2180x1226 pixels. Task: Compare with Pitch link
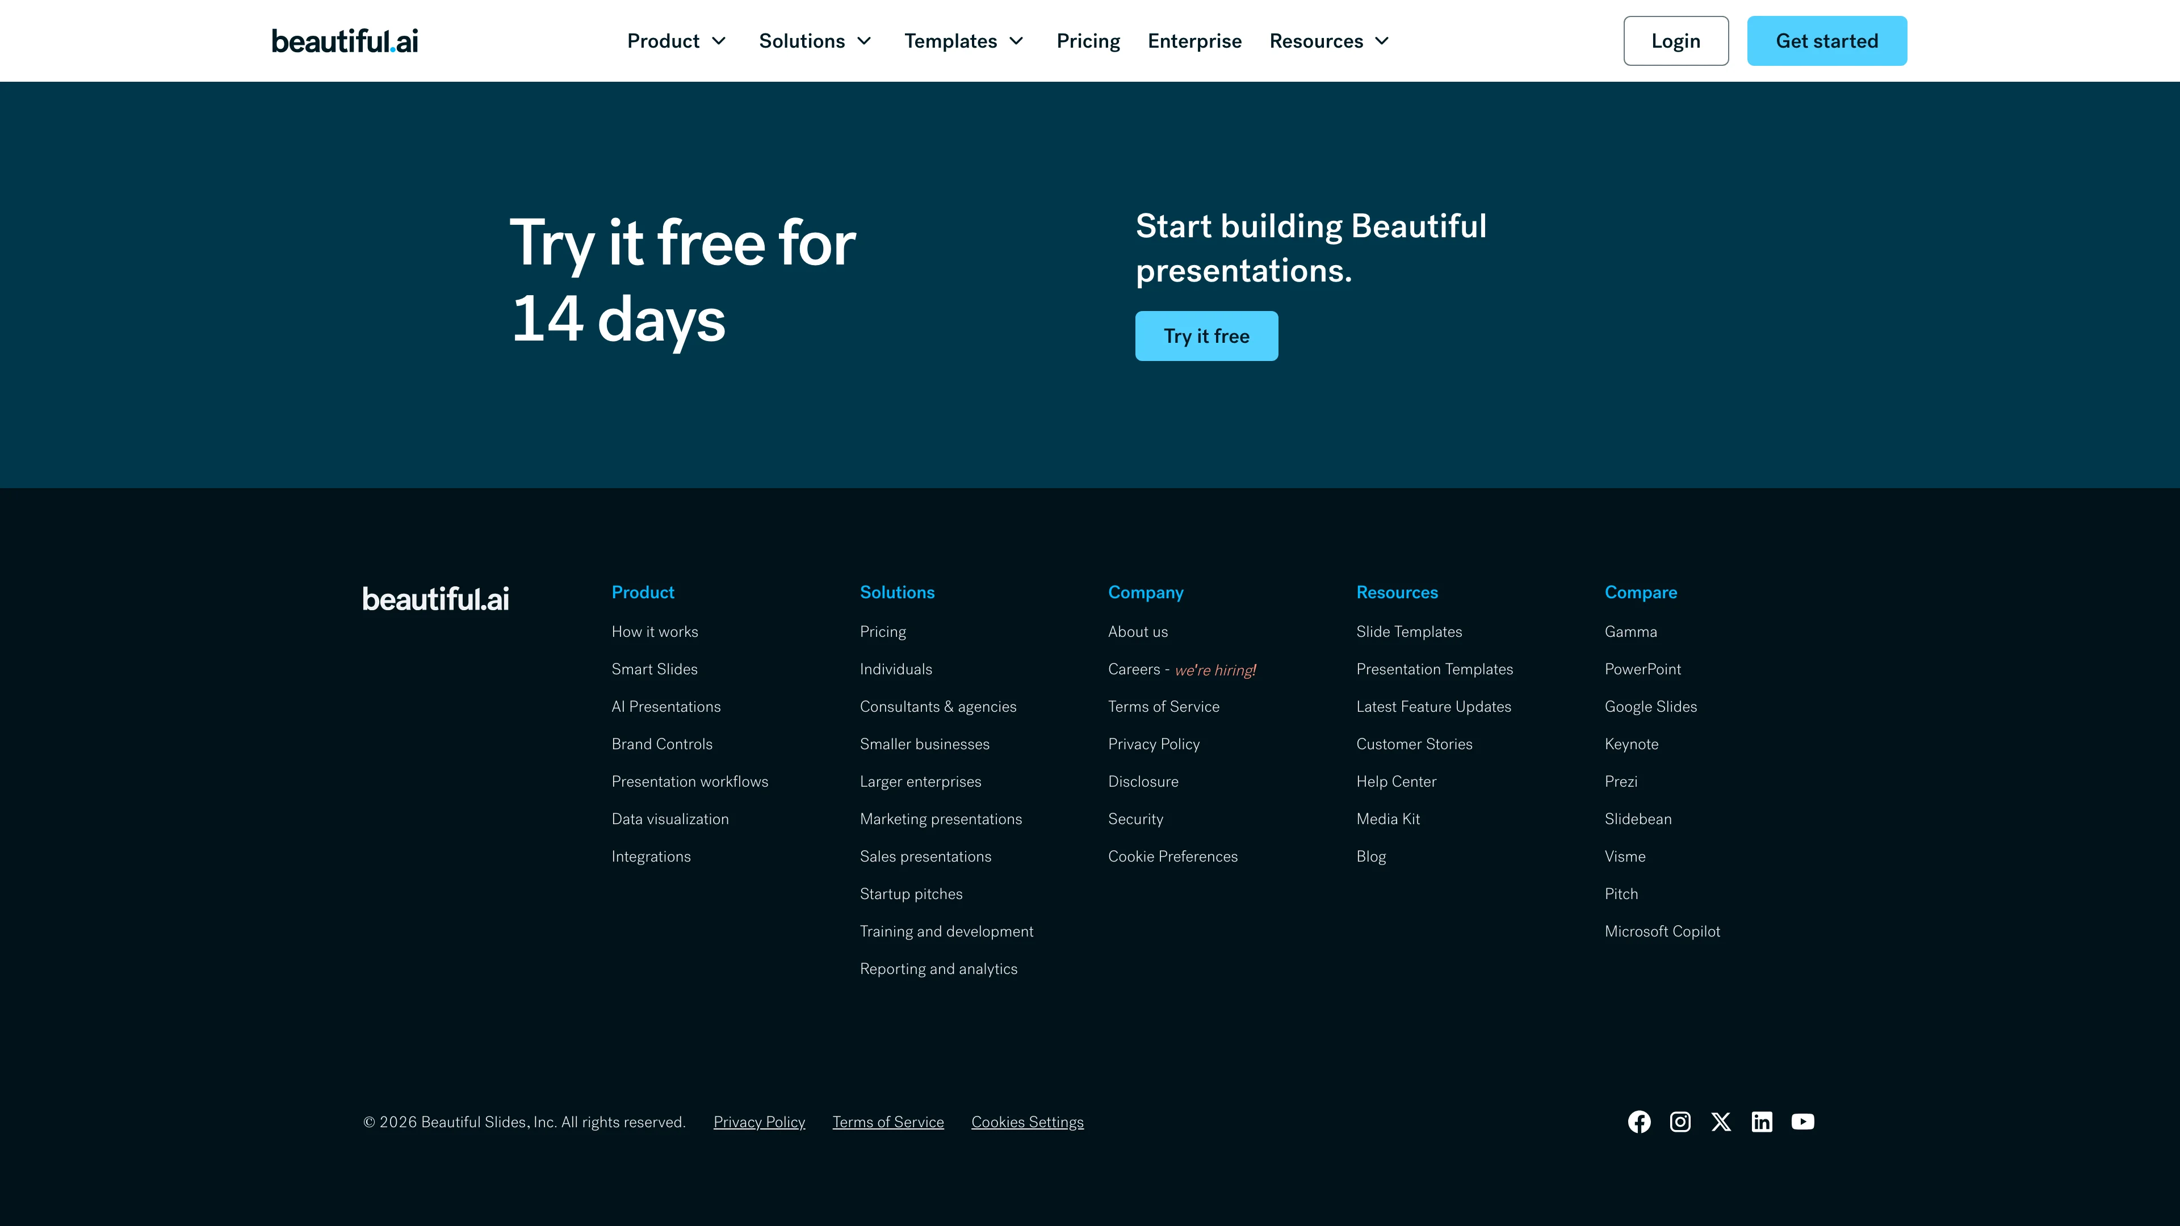pos(1621,895)
